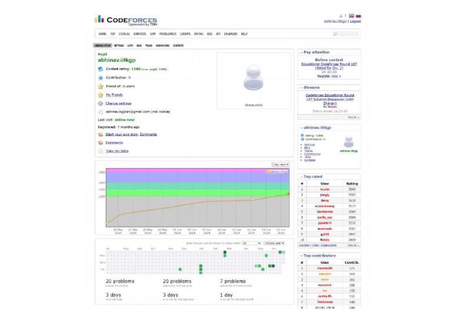Switch to the SETTINGS profile tab
Screen dimensions: 452x319
click(119, 45)
